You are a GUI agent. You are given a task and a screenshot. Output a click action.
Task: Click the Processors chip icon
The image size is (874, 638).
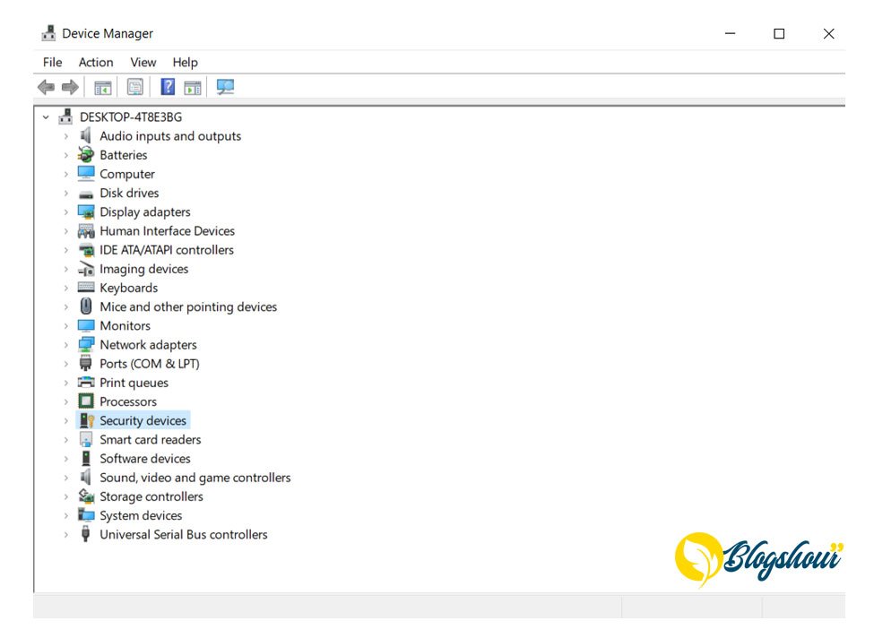tap(86, 401)
